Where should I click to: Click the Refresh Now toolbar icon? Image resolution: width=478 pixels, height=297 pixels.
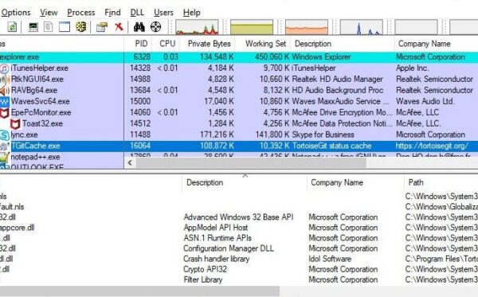pos(12,27)
